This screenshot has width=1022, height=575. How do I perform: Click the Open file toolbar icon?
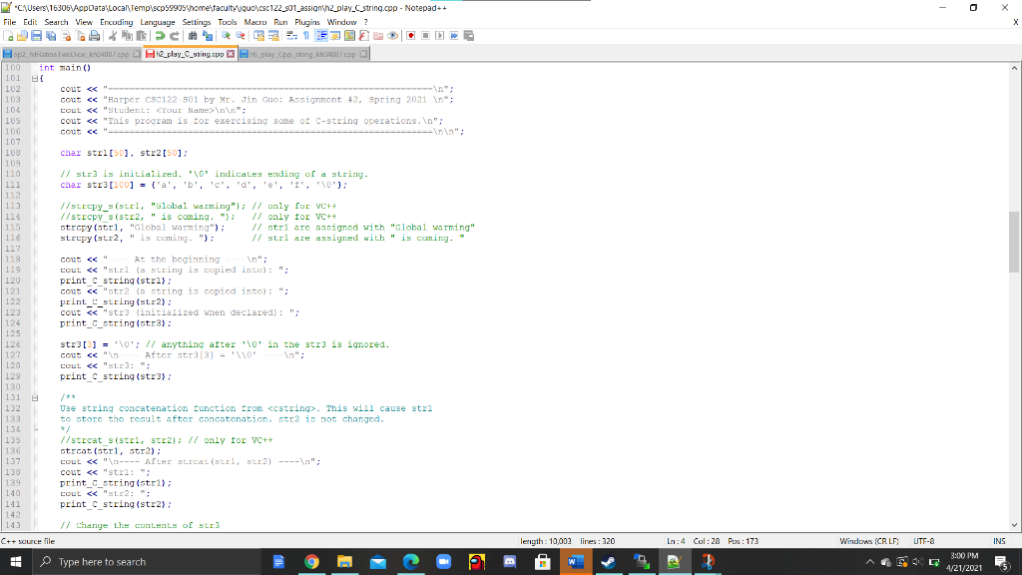pos(22,36)
